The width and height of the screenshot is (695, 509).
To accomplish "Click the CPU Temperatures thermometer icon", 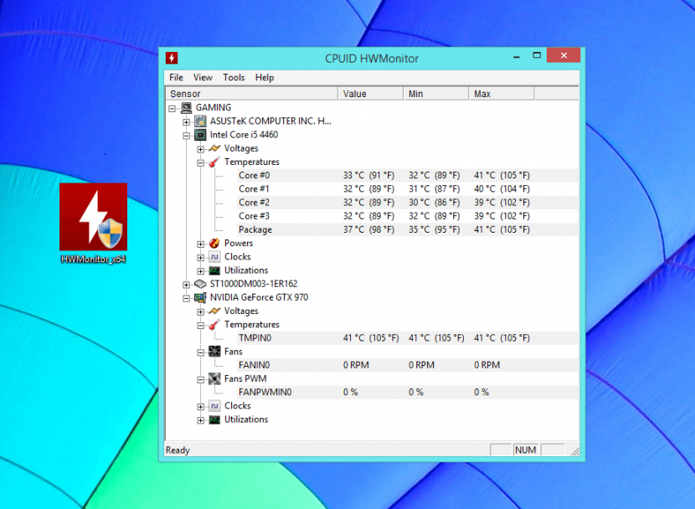I will 214,162.
